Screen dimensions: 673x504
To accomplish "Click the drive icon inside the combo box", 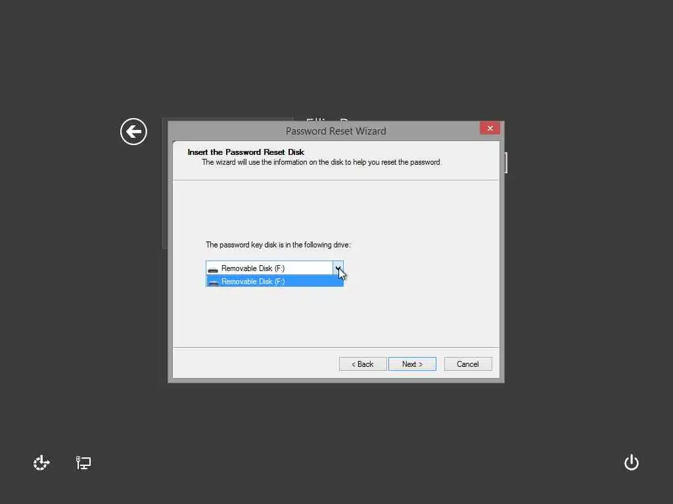I will (x=213, y=269).
